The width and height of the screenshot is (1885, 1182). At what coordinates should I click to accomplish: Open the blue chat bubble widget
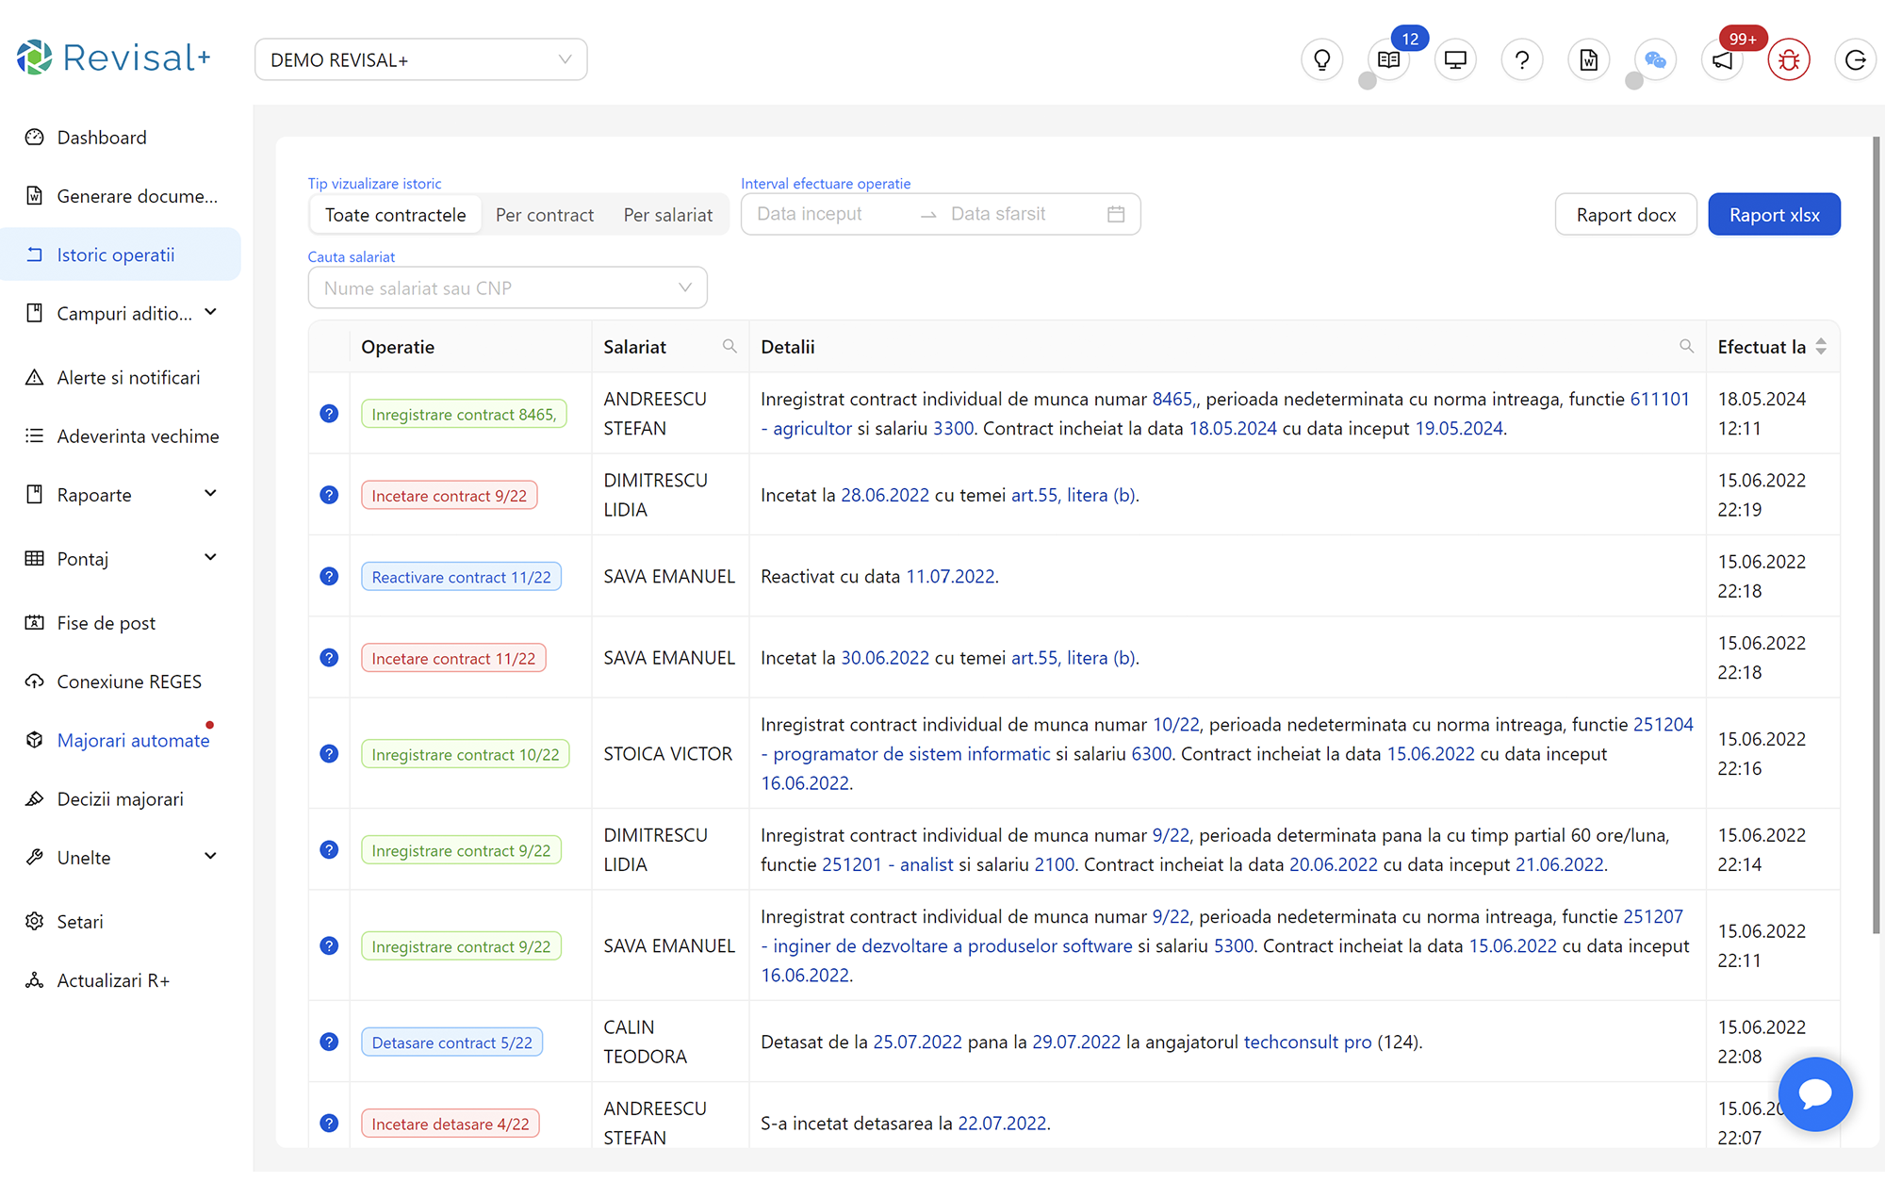1814,1093
